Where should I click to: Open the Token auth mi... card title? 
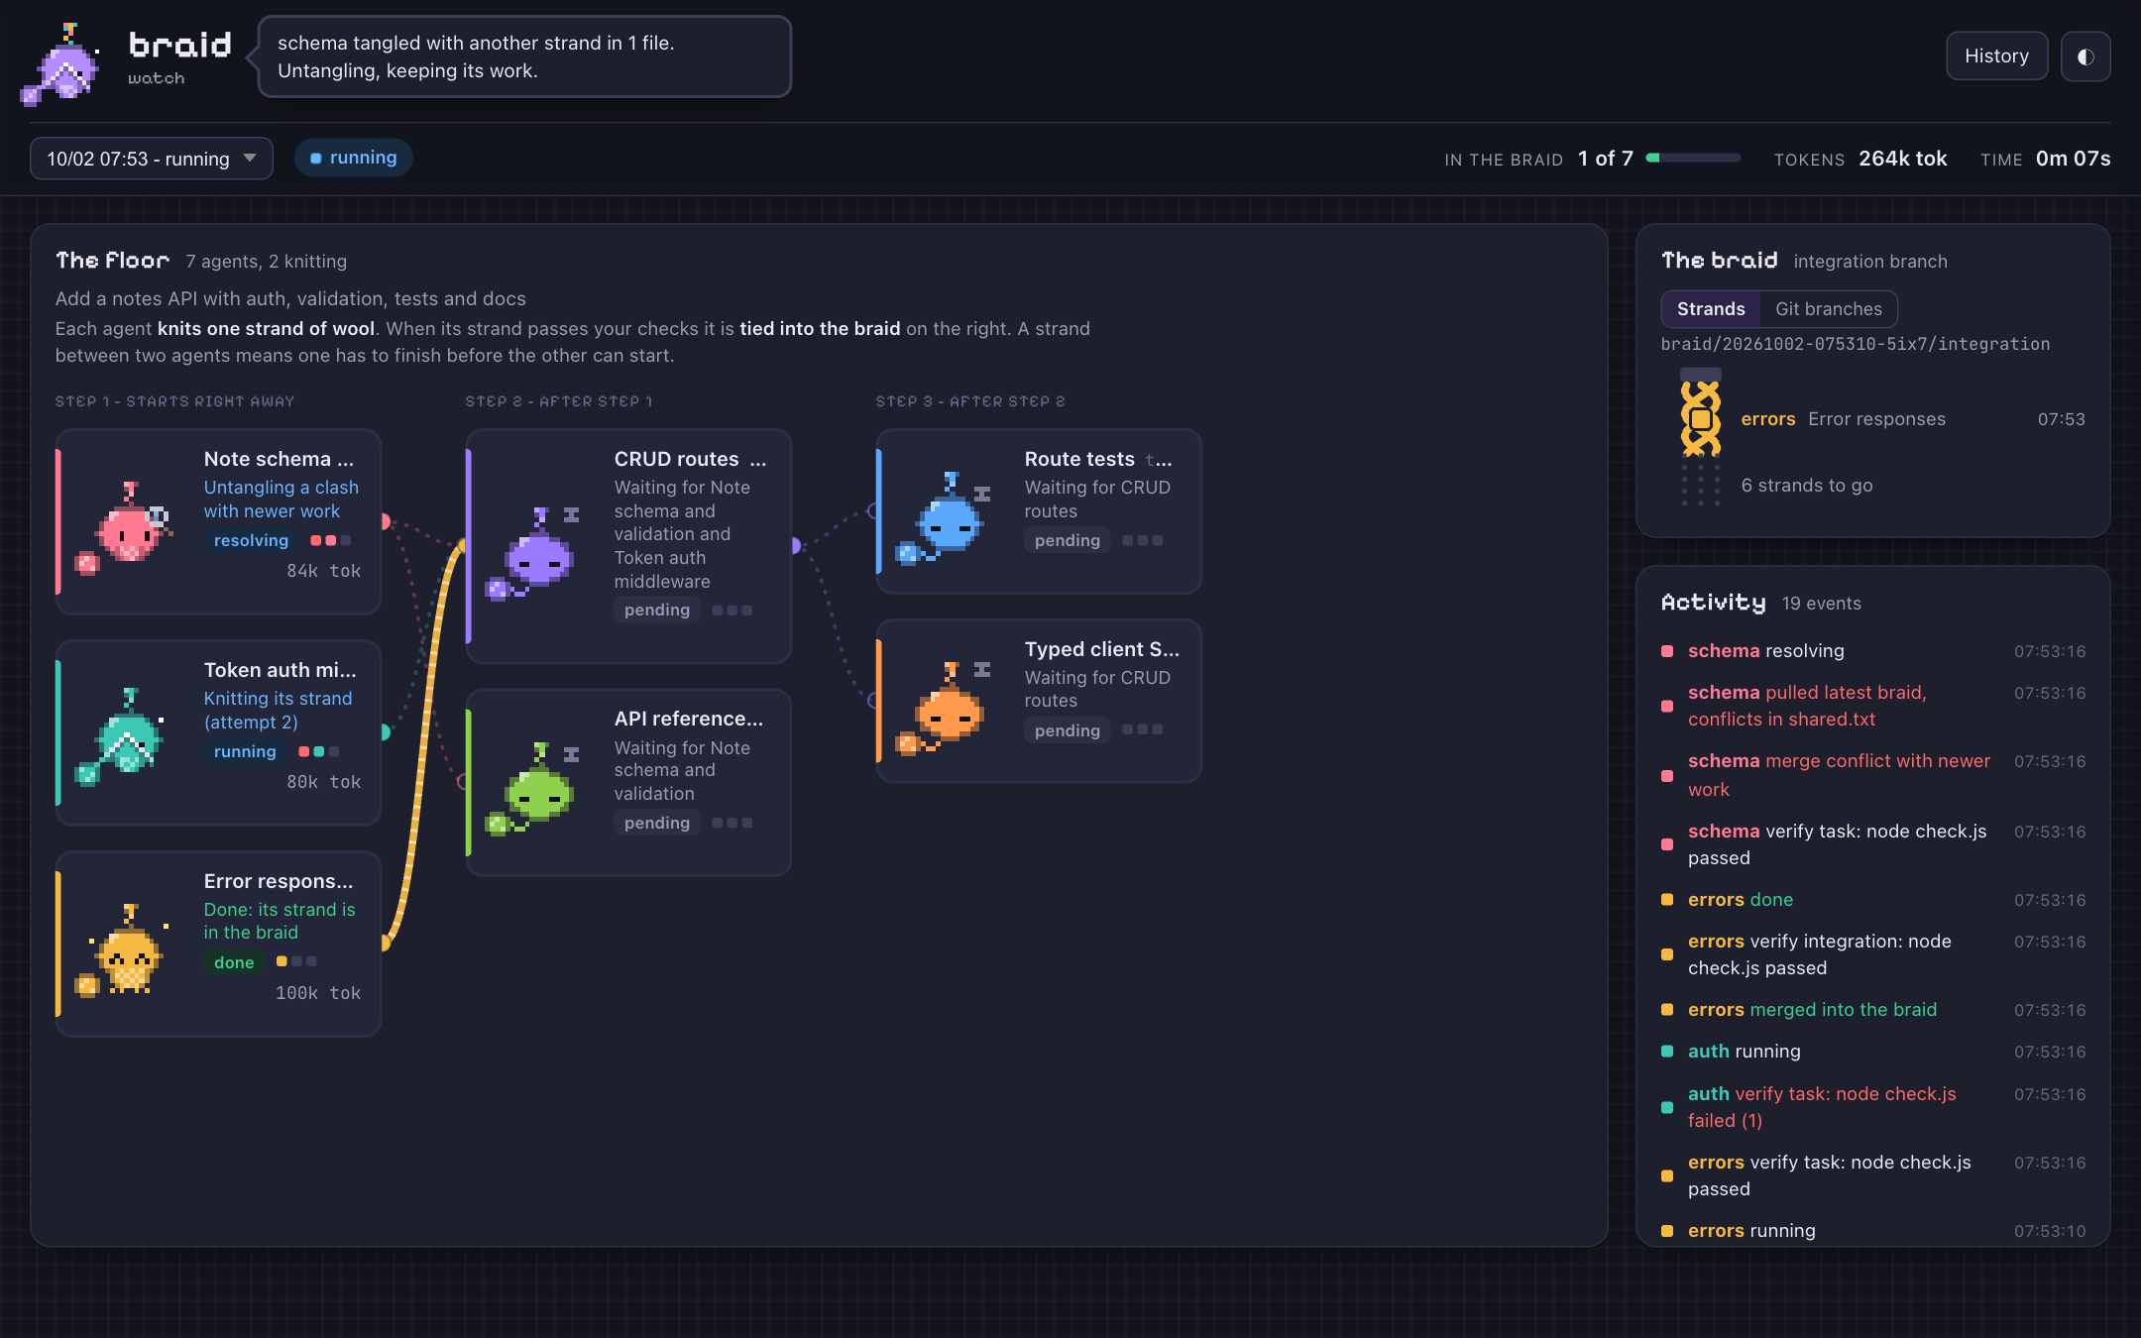[x=281, y=670]
